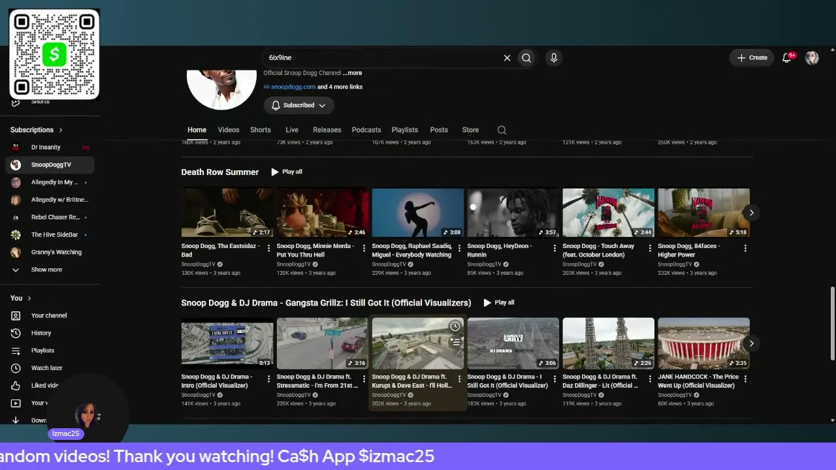Play Tha Eastsidaz - Bad thumbnail
Viewport: 836px width, 470px height.
227,213
